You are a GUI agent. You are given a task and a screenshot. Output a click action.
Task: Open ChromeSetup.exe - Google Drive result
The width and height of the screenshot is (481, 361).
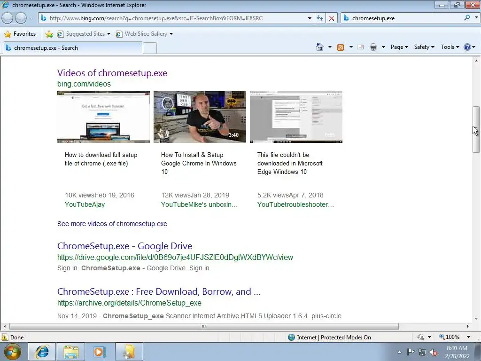click(124, 246)
